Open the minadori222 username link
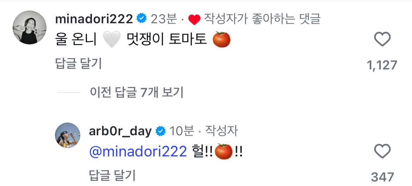This screenshot has height=186, width=412. 94,19
